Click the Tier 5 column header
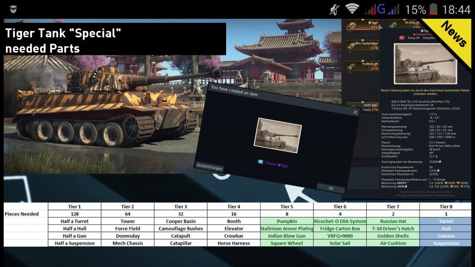The width and height of the screenshot is (475, 267). [286, 207]
